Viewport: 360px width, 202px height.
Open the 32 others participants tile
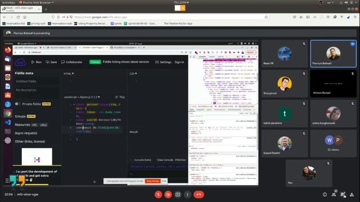coord(333,143)
